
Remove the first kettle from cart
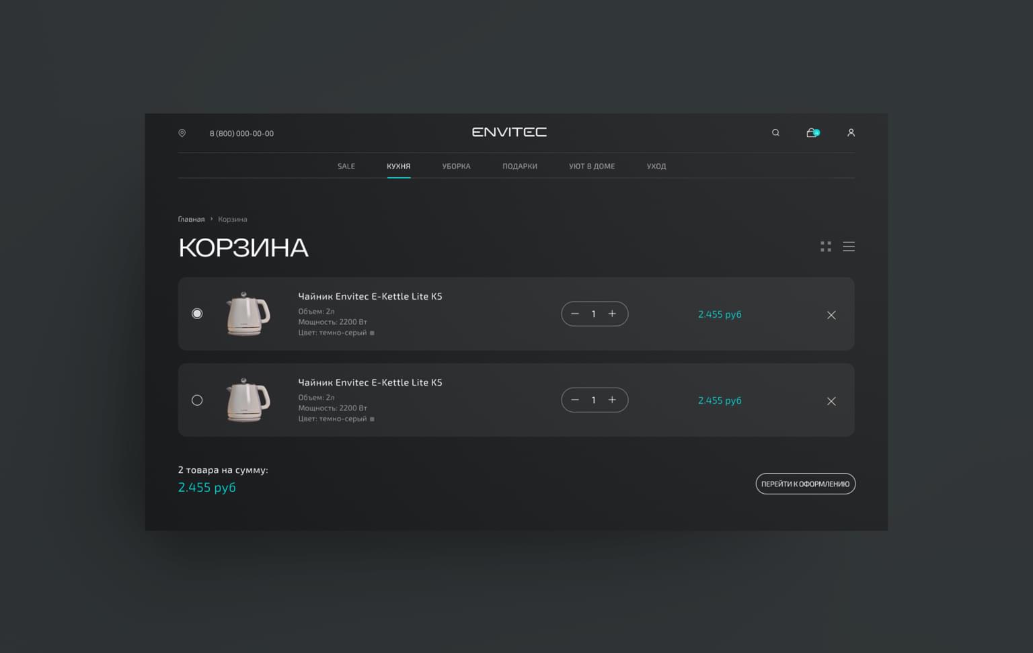tap(831, 315)
